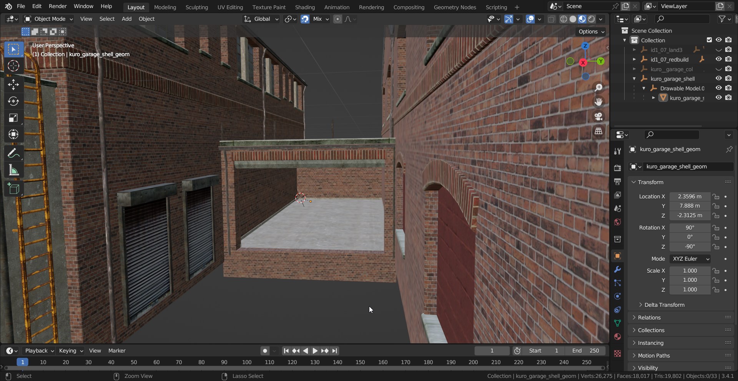The image size is (738, 381).
Task: Select the Measure tool
Action: tap(13, 170)
